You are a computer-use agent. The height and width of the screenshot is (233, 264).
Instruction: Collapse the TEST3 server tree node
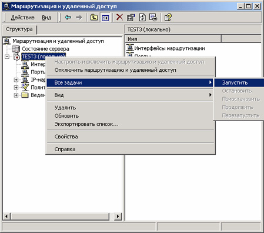[x=7, y=56]
